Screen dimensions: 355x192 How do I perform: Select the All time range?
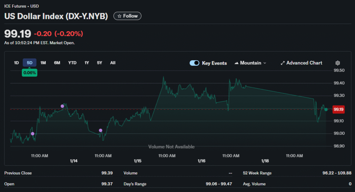coord(113,63)
